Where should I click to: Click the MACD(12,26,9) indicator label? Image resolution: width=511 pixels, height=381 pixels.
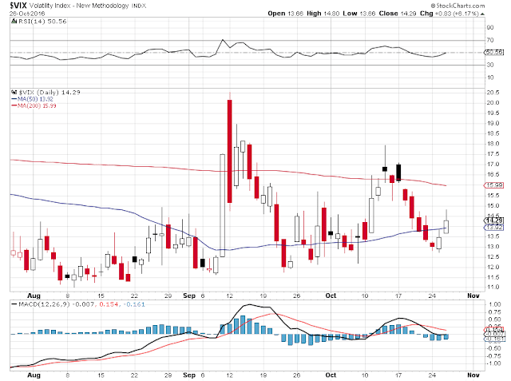(45, 304)
